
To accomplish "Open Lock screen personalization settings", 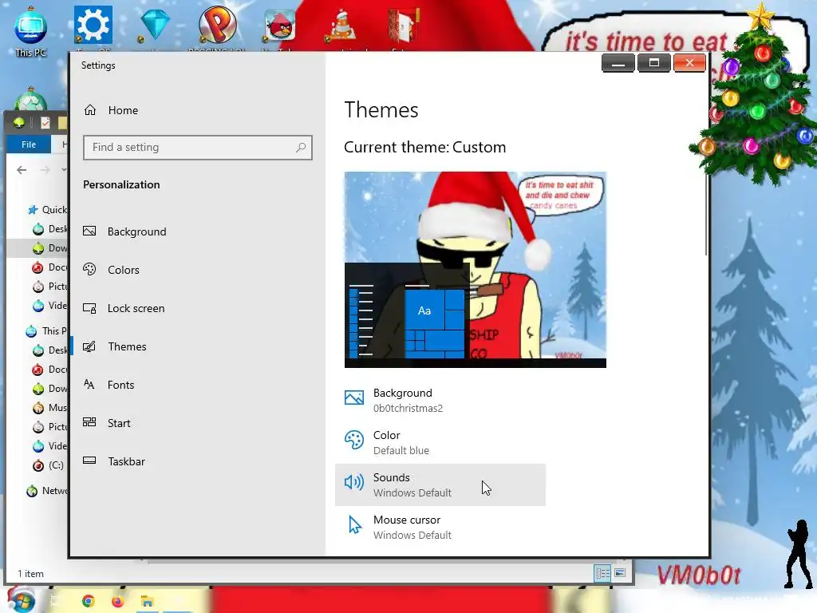I will click(124, 308).
